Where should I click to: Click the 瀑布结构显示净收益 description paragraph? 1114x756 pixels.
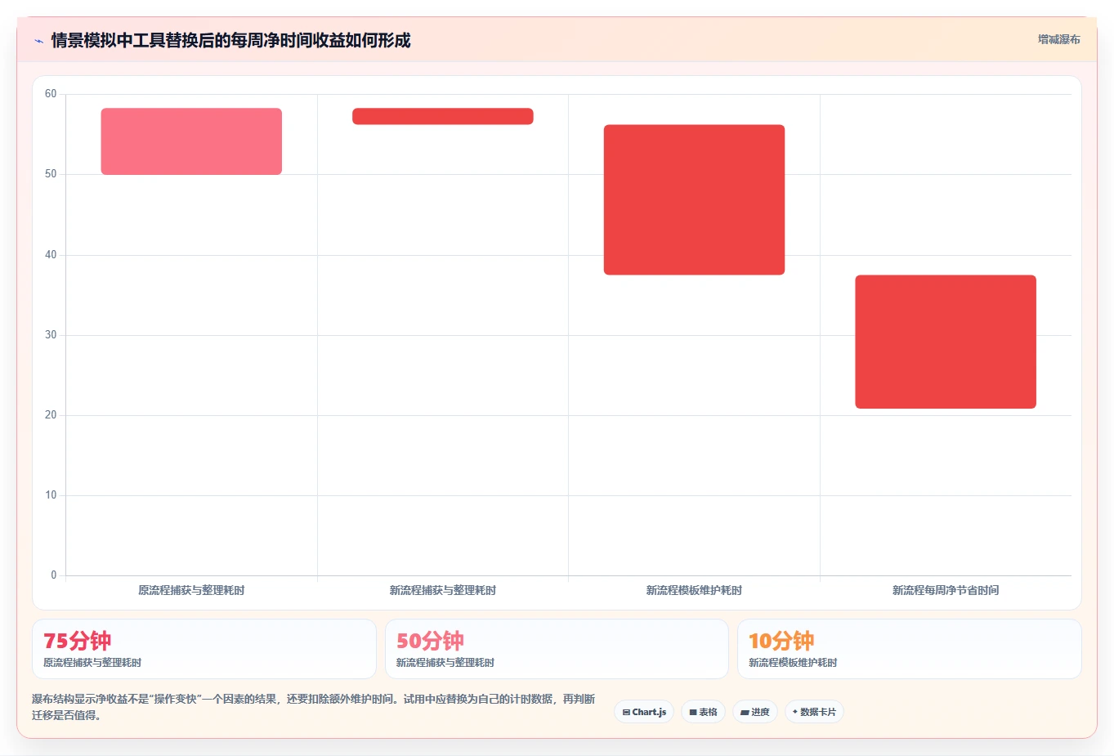[314, 707]
